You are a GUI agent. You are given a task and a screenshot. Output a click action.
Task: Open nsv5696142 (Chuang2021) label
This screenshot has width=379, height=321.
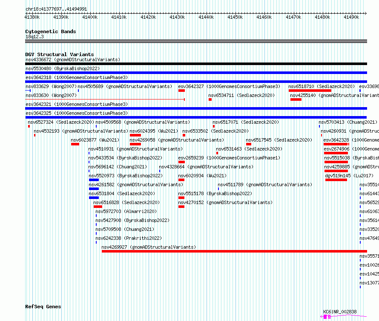tap(118, 167)
